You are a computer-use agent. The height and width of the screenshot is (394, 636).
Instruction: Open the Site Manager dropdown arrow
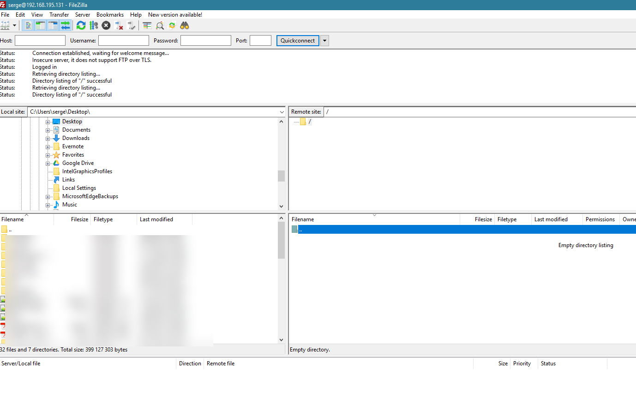15,25
